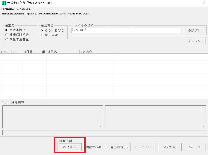The height and width of the screenshot is (155, 208).
Task: Sort by 項目名 column header
Action: [63, 52]
